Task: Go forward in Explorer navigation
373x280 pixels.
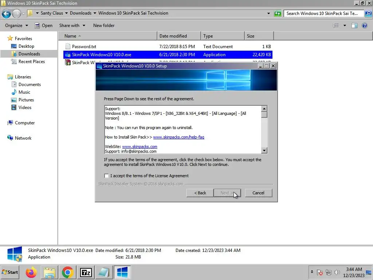Action: [16, 13]
